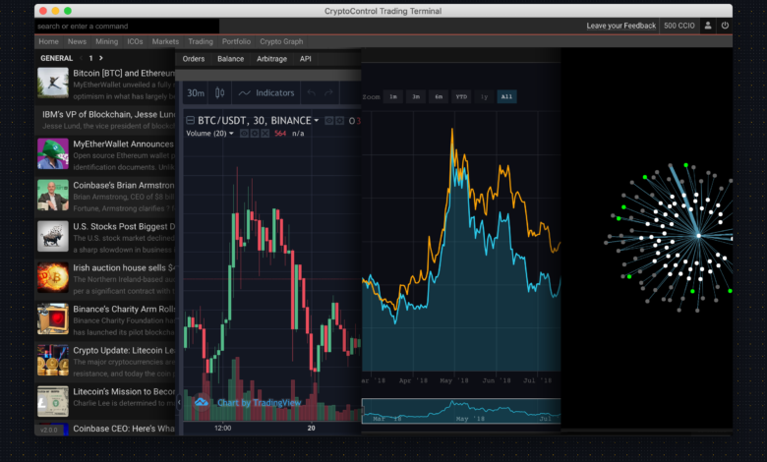Open the candlestick chart style selector
The width and height of the screenshot is (767, 462).
(x=219, y=92)
